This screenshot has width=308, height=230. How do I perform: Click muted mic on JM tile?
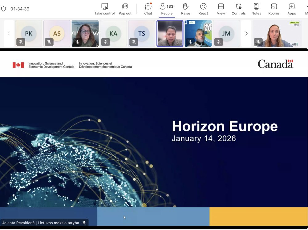[219, 42]
